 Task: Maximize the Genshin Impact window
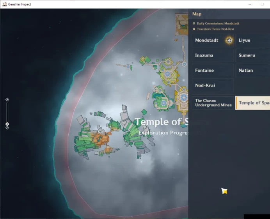(262, 4)
